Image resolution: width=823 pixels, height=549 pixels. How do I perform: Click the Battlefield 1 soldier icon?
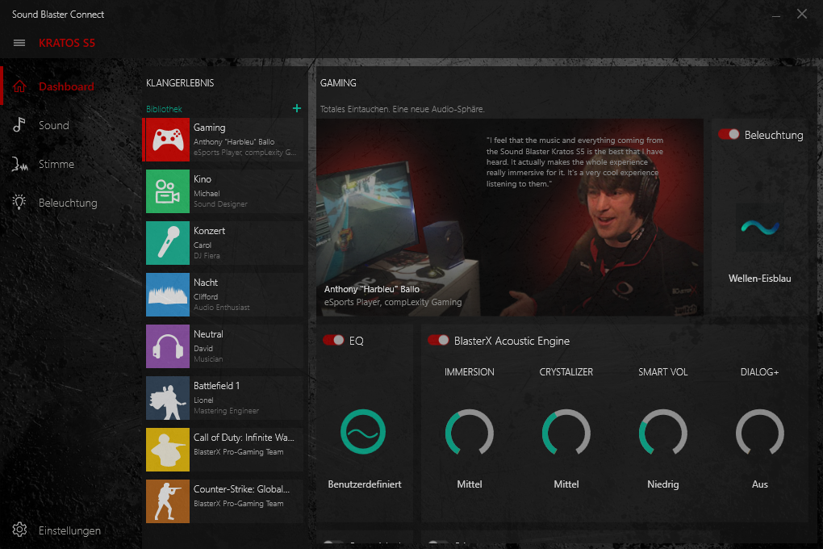(168, 398)
